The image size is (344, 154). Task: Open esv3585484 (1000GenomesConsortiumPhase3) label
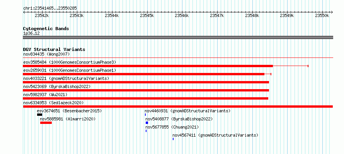[x=70, y=62]
